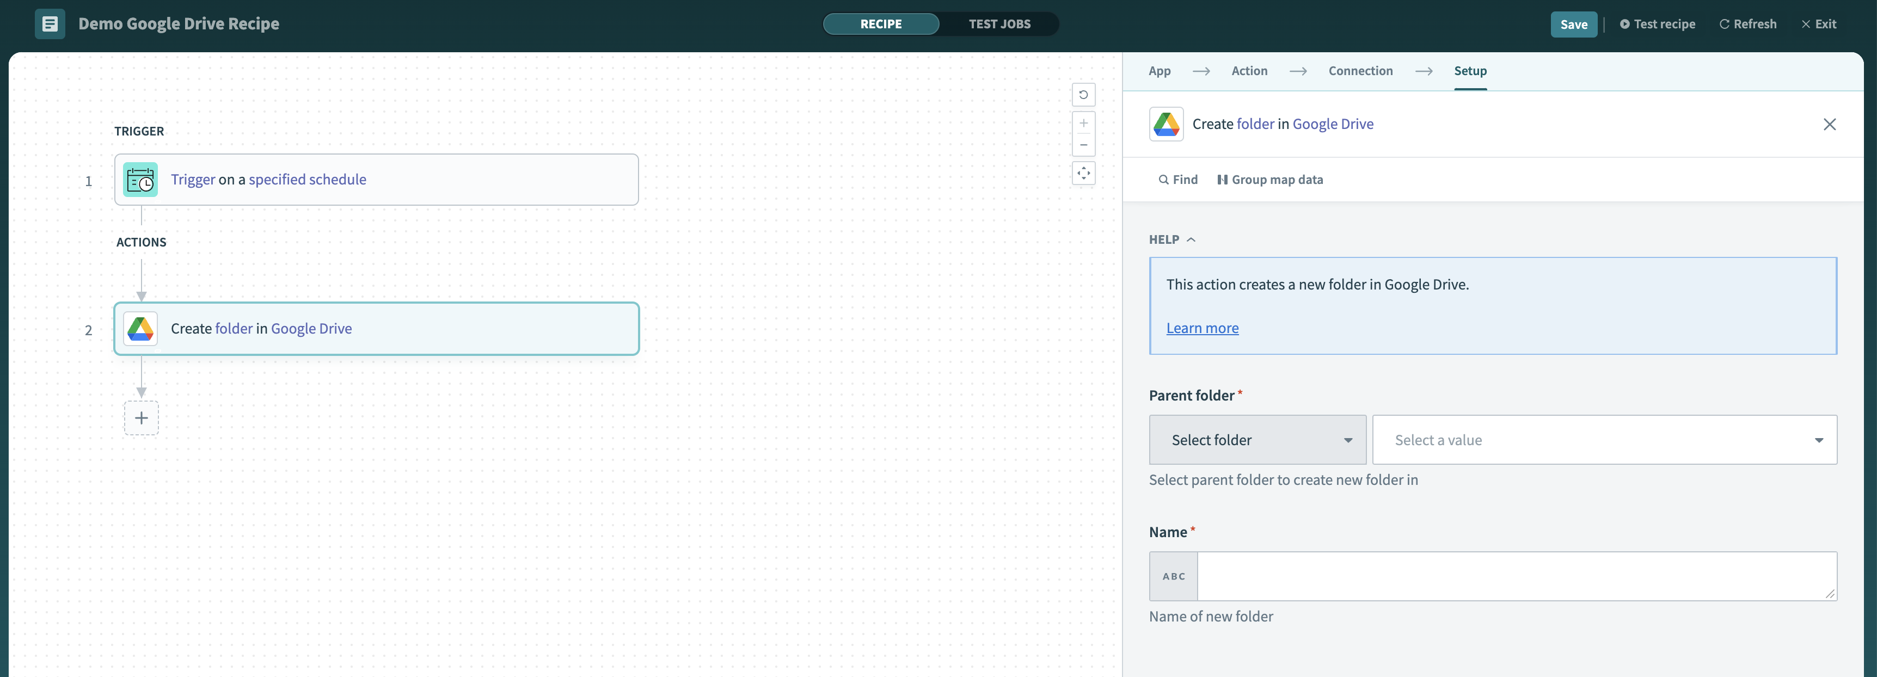Click the 'Parent folder' field label

[1191, 395]
